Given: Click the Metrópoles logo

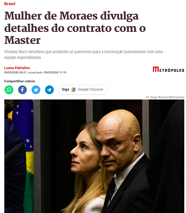Looking at the screenshot, I should [168, 69].
